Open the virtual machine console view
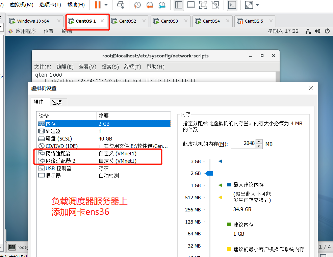Screen dimensions: 333x257 (x=232, y=5)
